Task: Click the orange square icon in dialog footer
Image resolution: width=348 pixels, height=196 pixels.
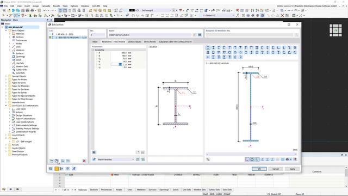Action: pos(57,169)
